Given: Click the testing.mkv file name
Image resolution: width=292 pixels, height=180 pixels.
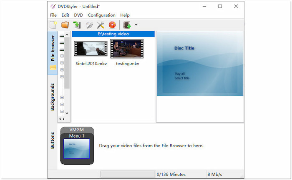Looking at the screenshot, I should click(x=128, y=64).
